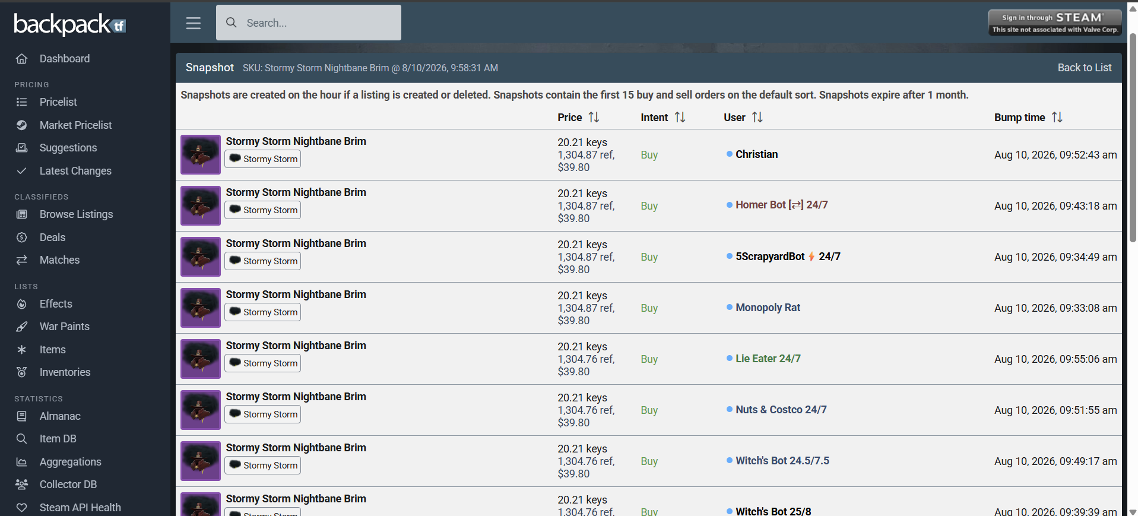Screen dimensions: 1138x516
Task: Click Stormy Storm effect tag in Christian's row
Action: pyautogui.click(x=263, y=159)
